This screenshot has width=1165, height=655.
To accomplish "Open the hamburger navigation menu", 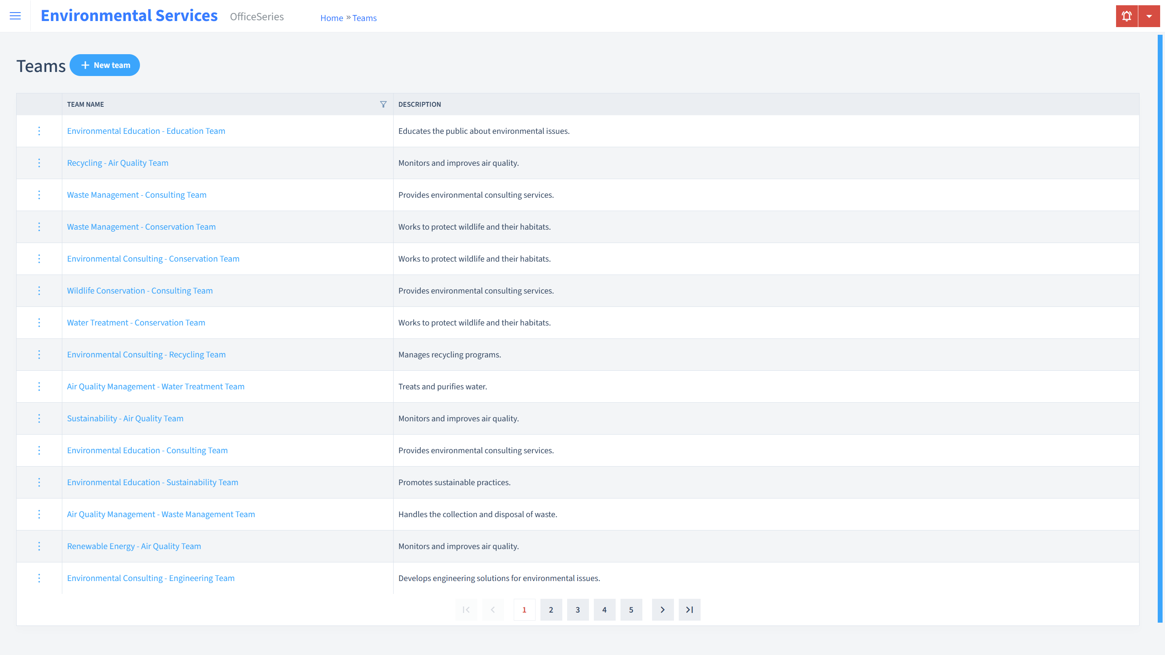I will pyautogui.click(x=15, y=16).
